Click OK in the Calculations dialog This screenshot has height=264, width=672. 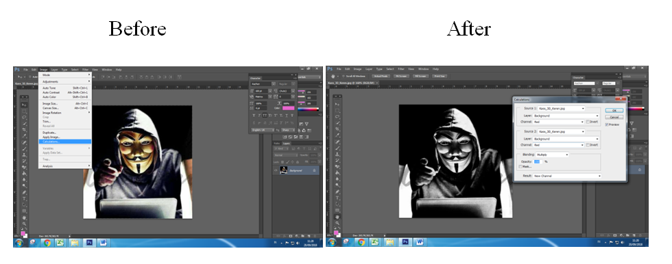point(614,111)
